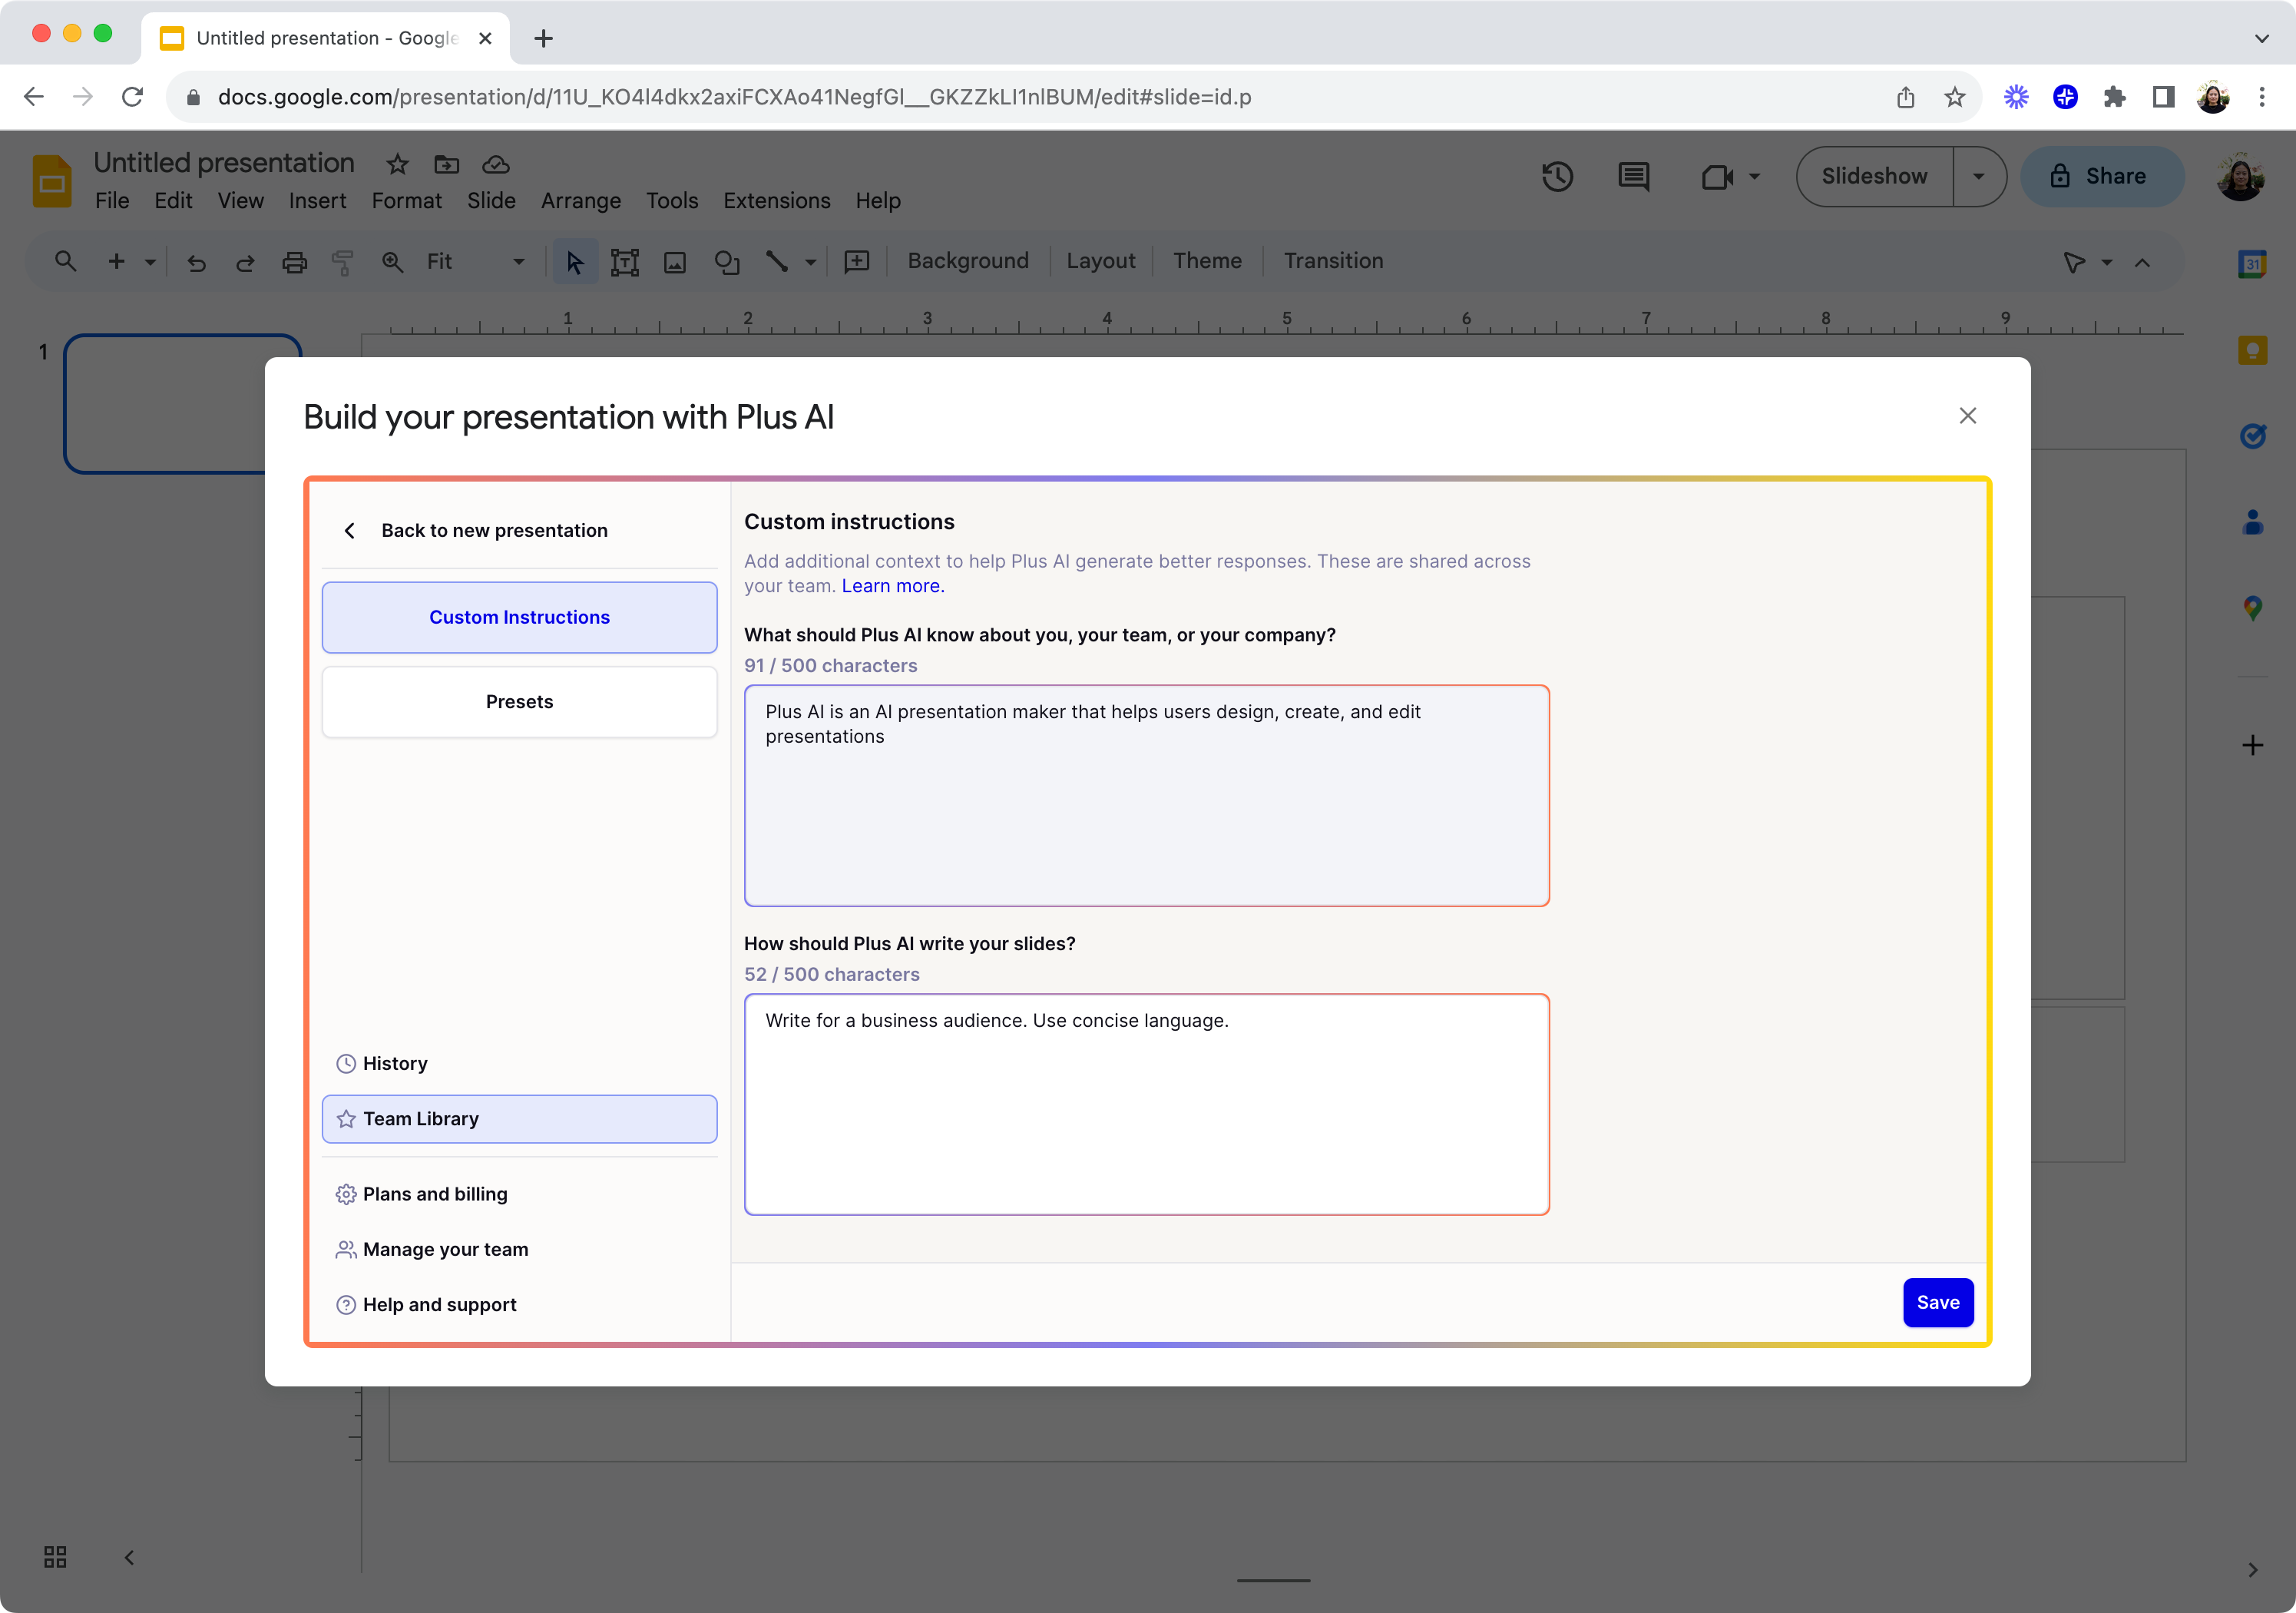
Task: Add a comment from toolbar
Action: click(x=857, y=262)
